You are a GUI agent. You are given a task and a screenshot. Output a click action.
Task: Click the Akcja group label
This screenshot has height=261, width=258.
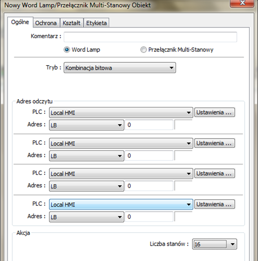click(x=23, y=233)
